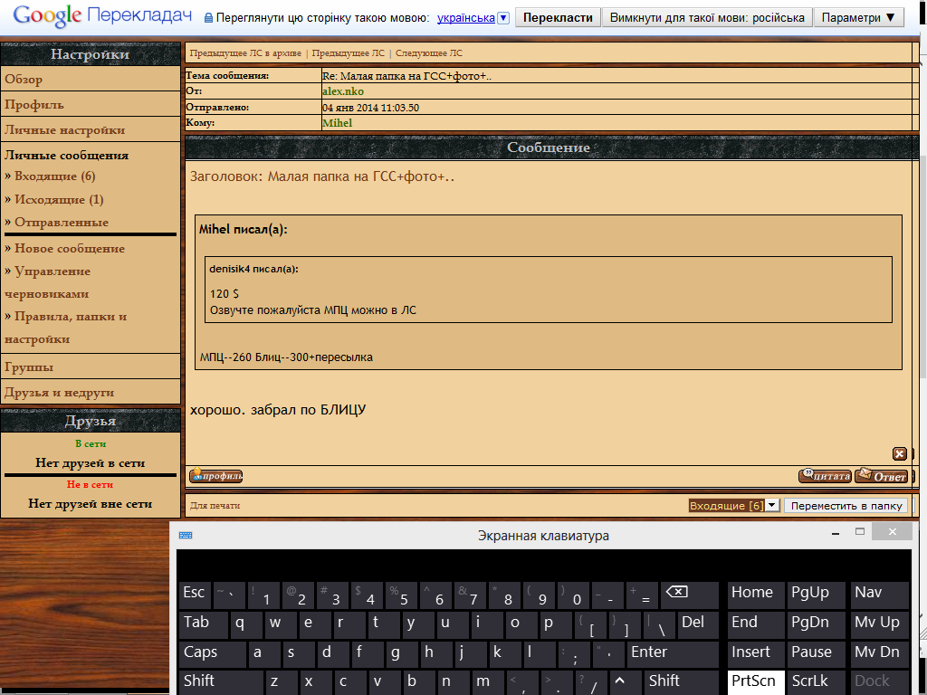Click the on-screen keyboard title icon
The width and height of the screenshot is (927, 695).
click(186, 535)
